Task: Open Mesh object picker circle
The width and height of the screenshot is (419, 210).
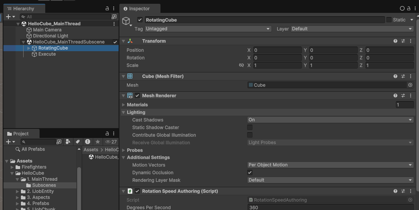Action: click(x=410, y=85)
